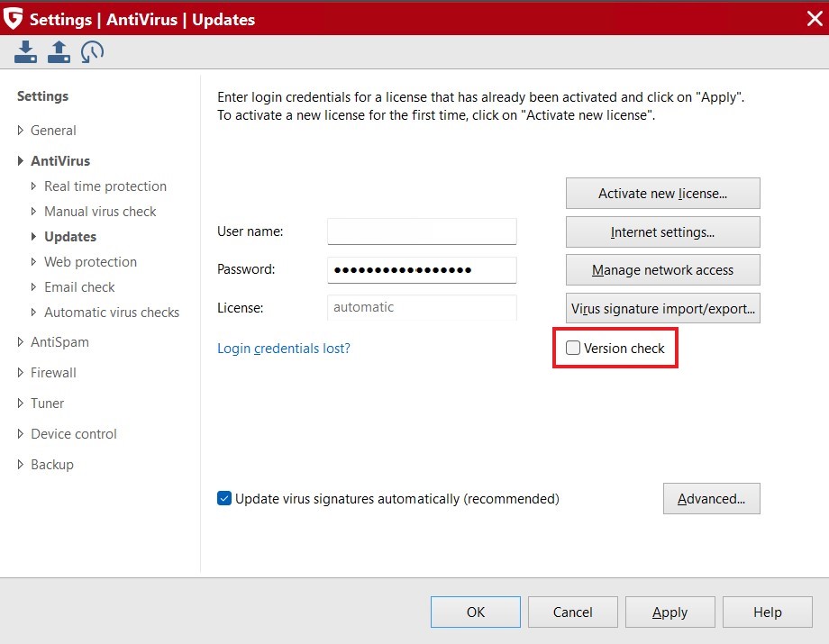The width and height of the screenshot is (829, 644).
Task: Collapse the AntiVirus section arrow
Action: pyautogui.click(x=20, y=160)
